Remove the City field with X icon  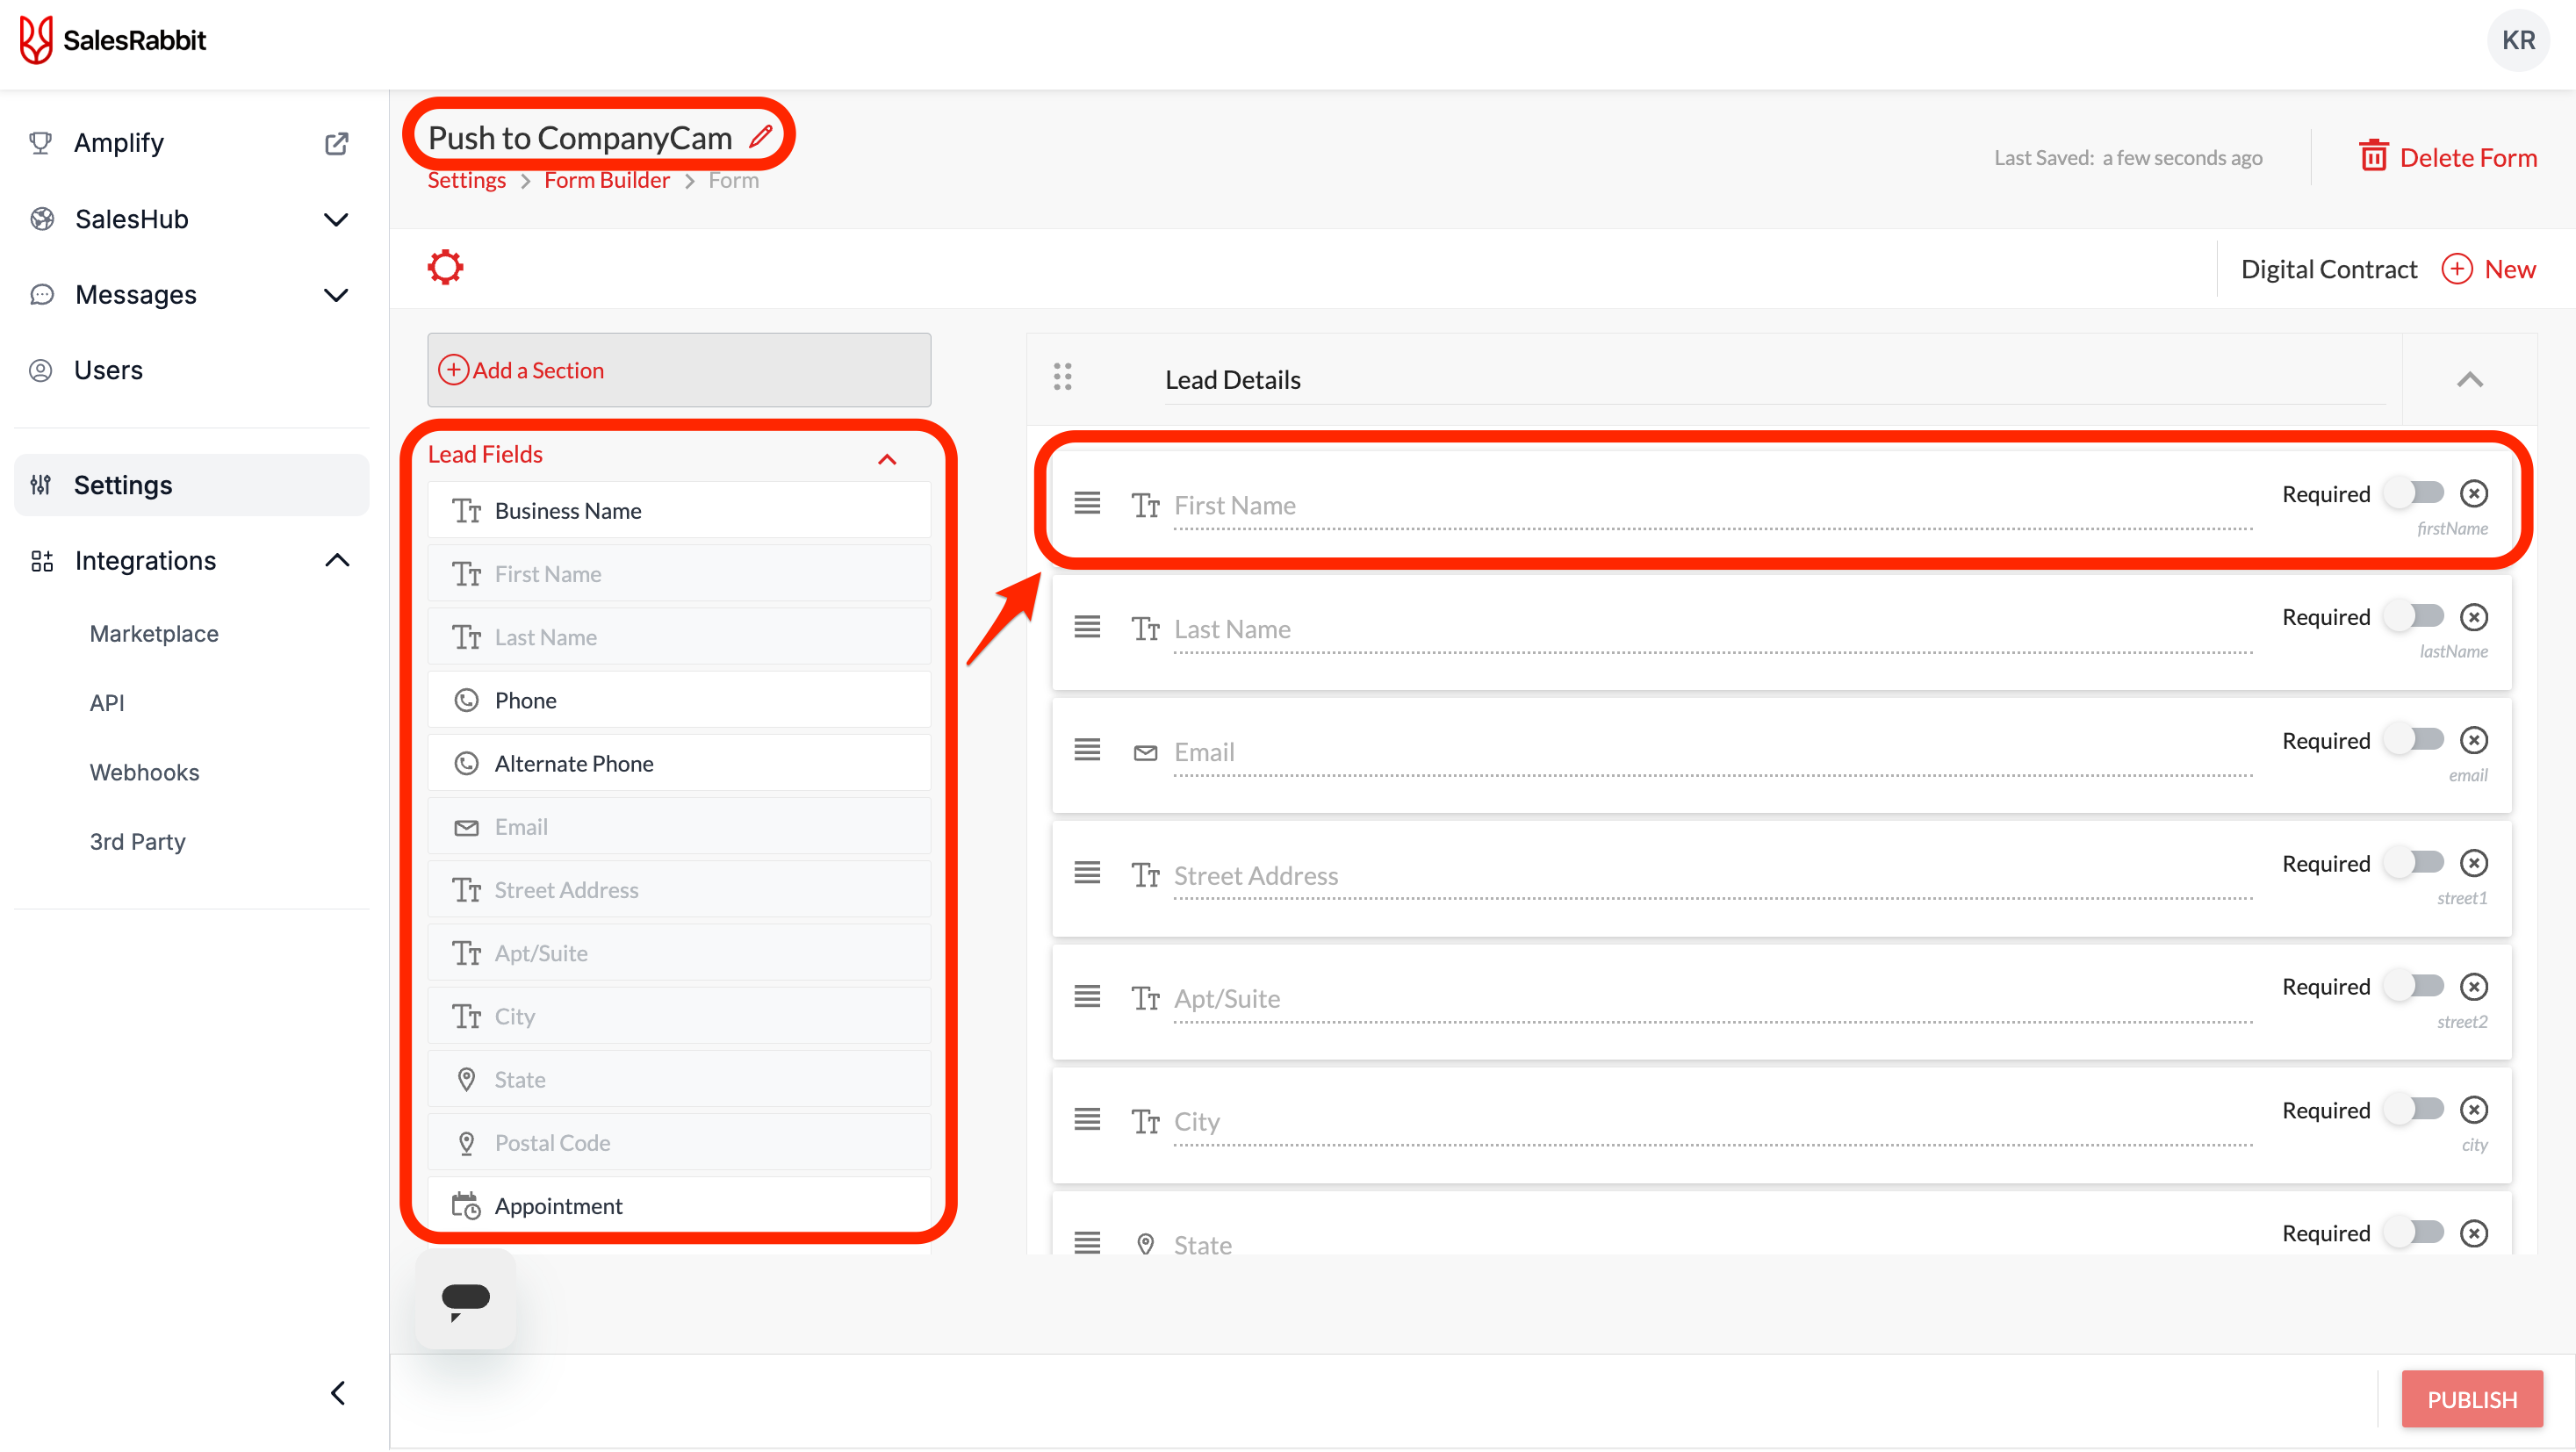point(2473,1110)
